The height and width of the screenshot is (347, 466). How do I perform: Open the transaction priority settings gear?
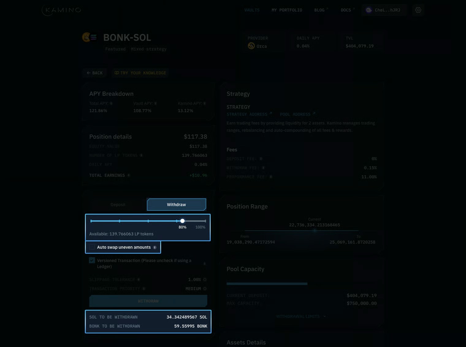[205, 289]
